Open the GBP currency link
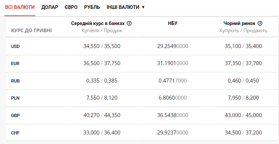 point(15,115)
